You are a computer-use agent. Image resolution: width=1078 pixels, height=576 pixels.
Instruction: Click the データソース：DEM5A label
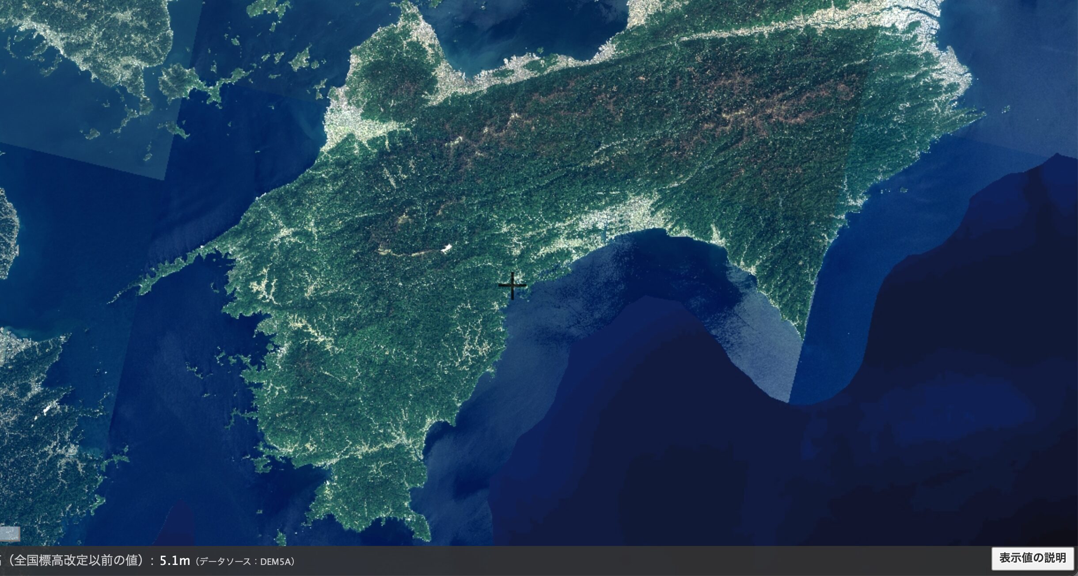246,562
